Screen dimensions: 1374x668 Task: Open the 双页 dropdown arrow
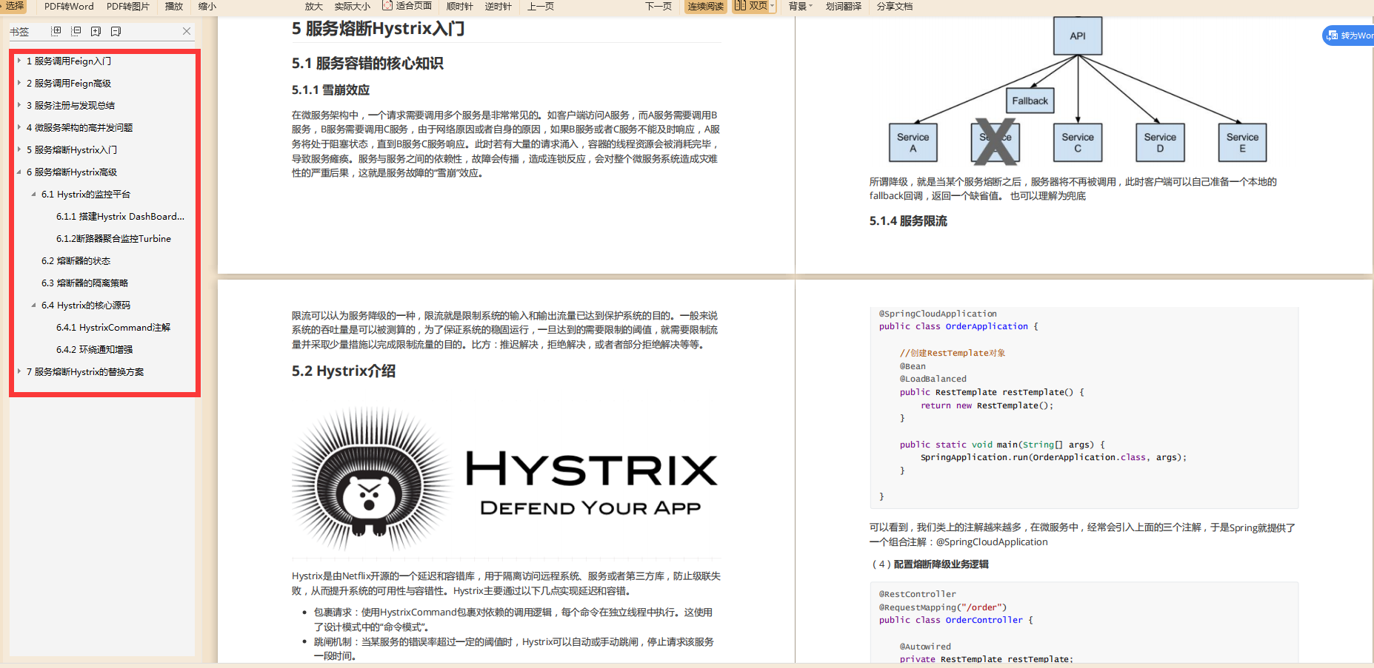773,7
